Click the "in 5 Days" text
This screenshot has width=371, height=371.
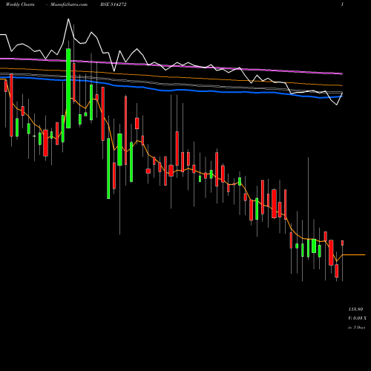[357, 327]
